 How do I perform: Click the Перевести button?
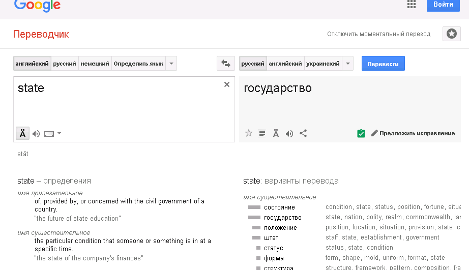[x=383, y=64]
